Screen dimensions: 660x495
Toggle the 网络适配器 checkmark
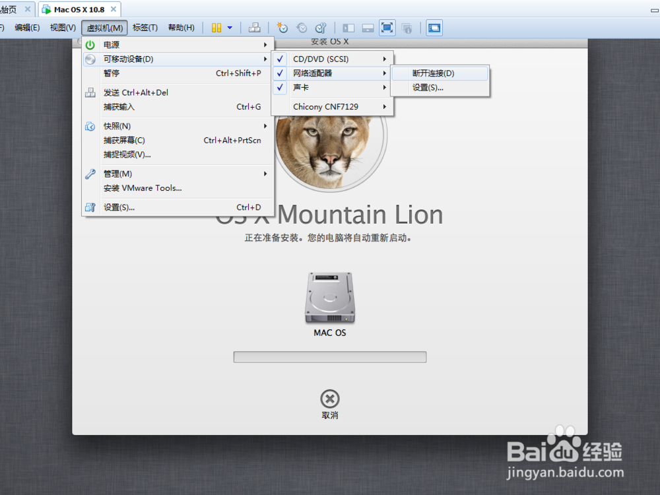coord(280,73)
